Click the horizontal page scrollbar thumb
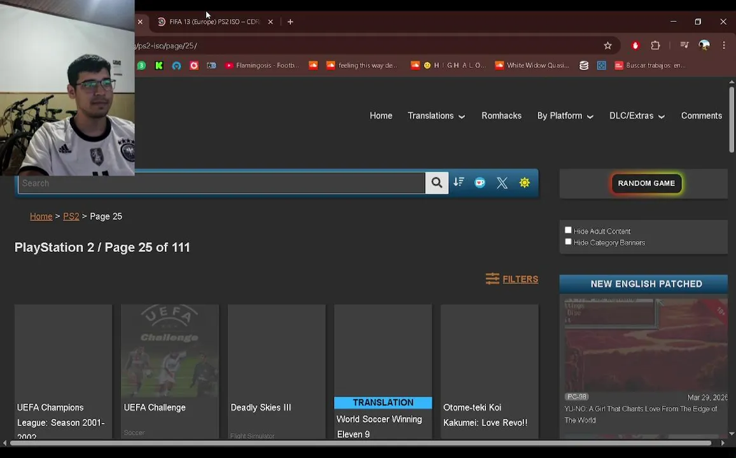 pos(361,443)
